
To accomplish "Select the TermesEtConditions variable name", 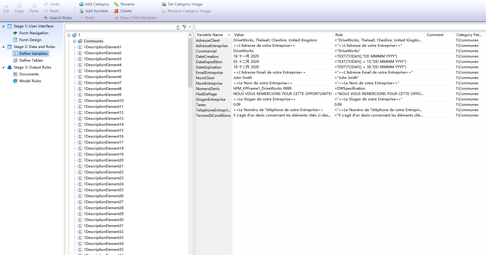I will coord(213,116).
